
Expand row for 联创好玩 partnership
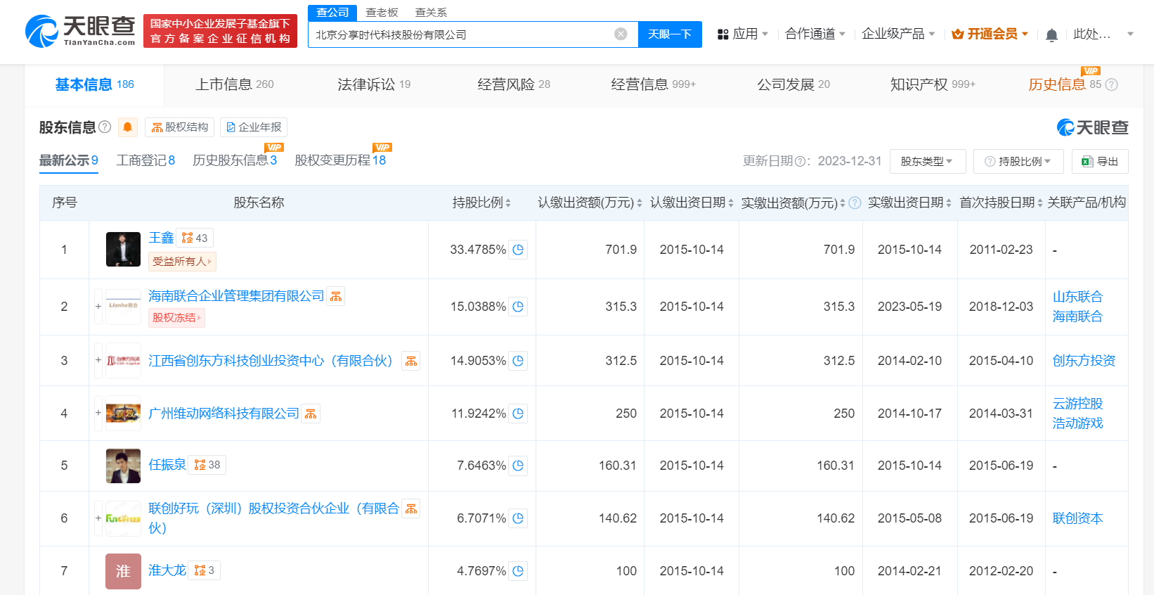[98, 518]
